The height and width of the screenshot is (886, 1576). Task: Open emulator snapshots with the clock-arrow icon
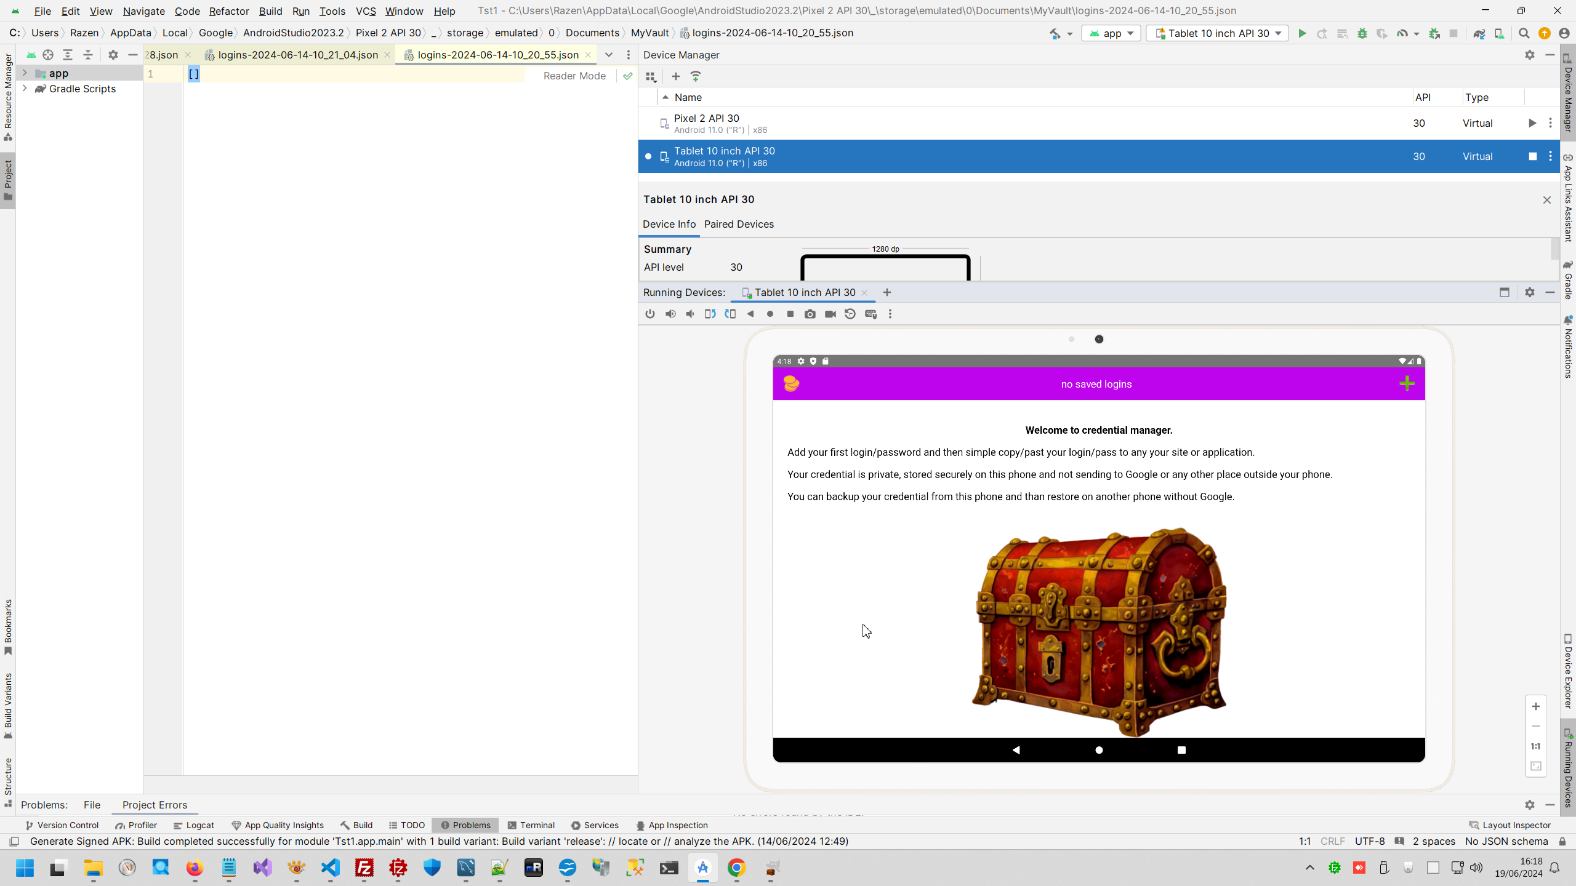(850, 314)
